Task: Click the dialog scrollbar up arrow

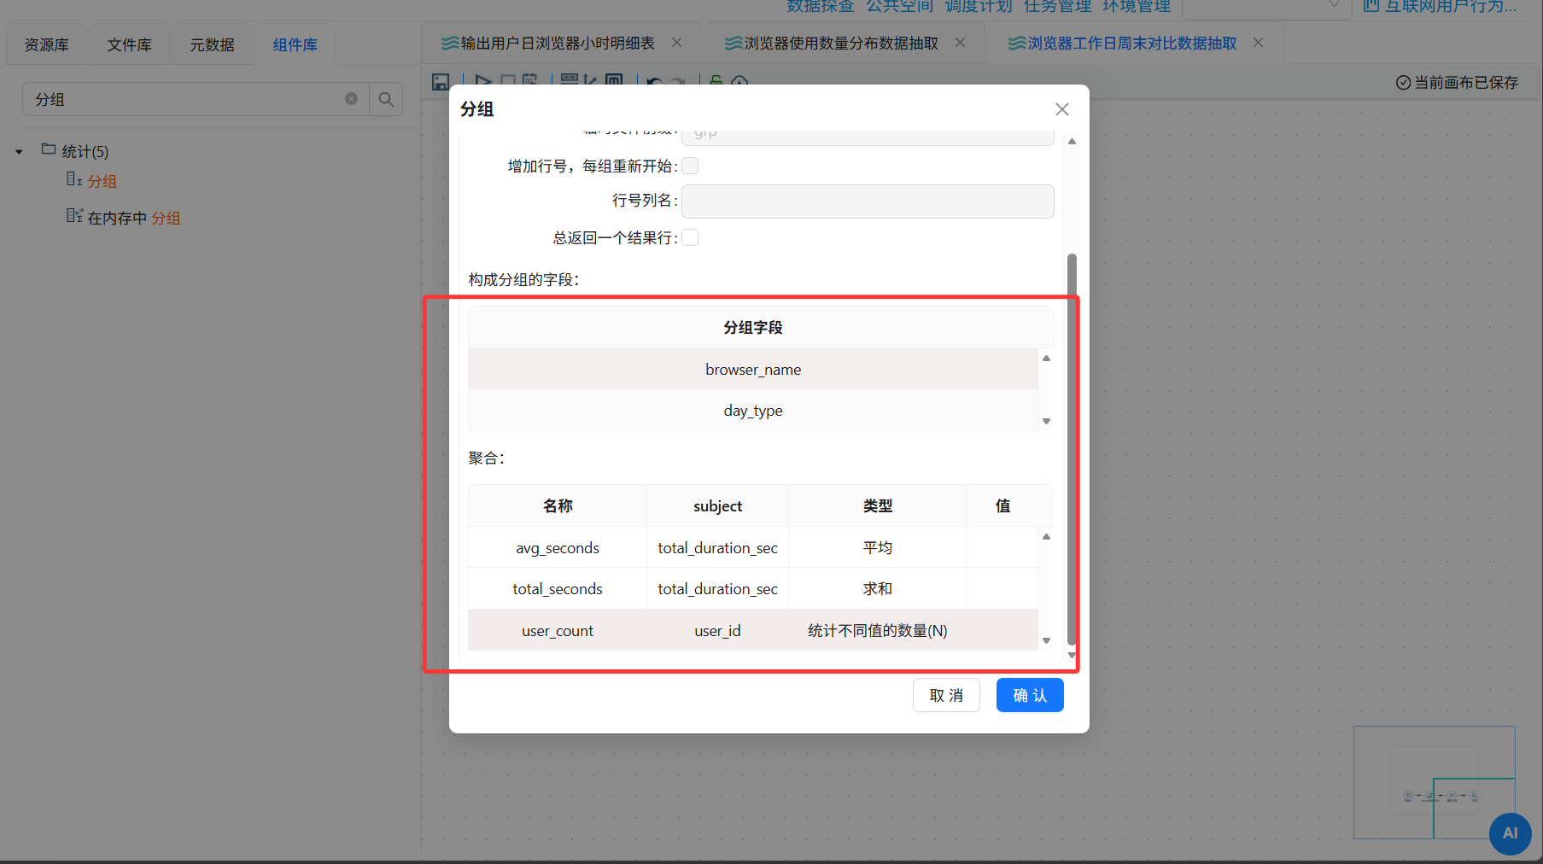Action: [x=1072, y=141]
